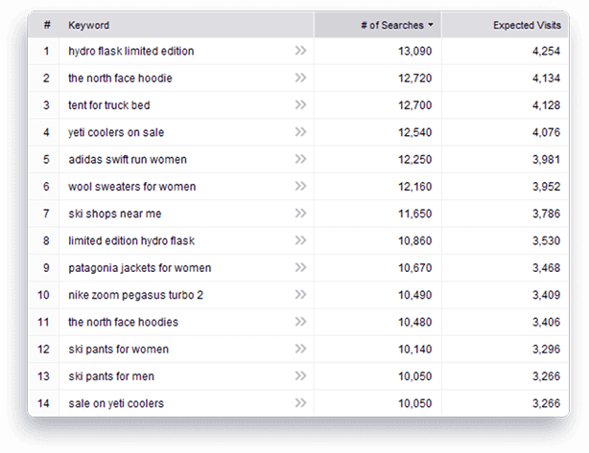Click expected visits value 3,468
Image resolution: width=589 pixels, height=453 pixels.
[x=546, y=268]
